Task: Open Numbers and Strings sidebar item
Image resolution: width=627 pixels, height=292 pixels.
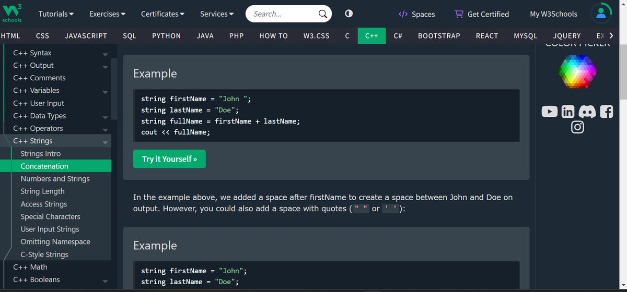Action: click(x=55, y=179)
